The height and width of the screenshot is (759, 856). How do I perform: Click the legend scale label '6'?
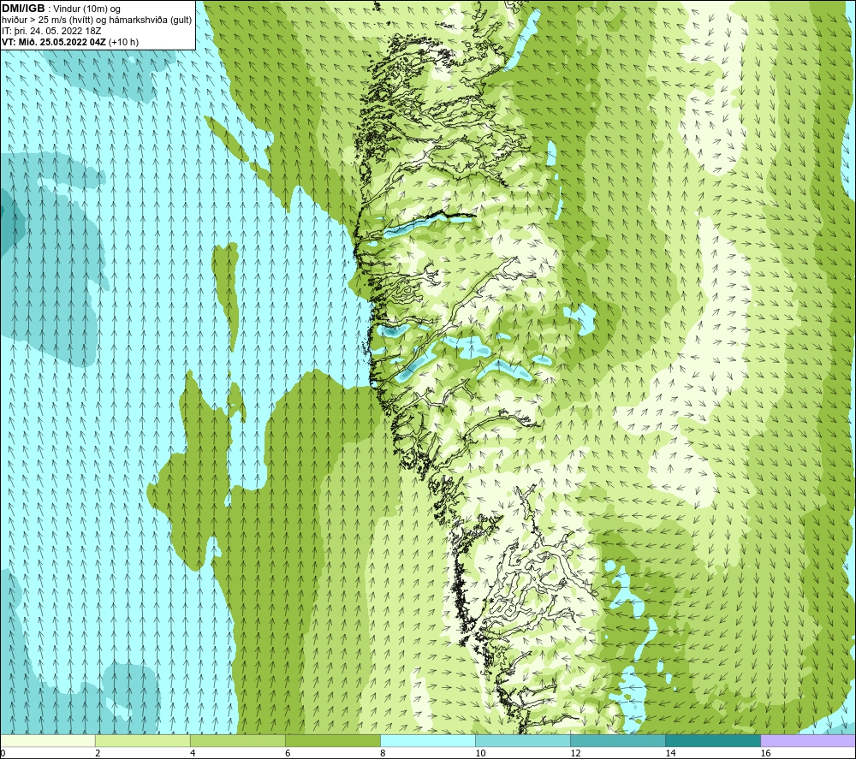click(288, 754)
